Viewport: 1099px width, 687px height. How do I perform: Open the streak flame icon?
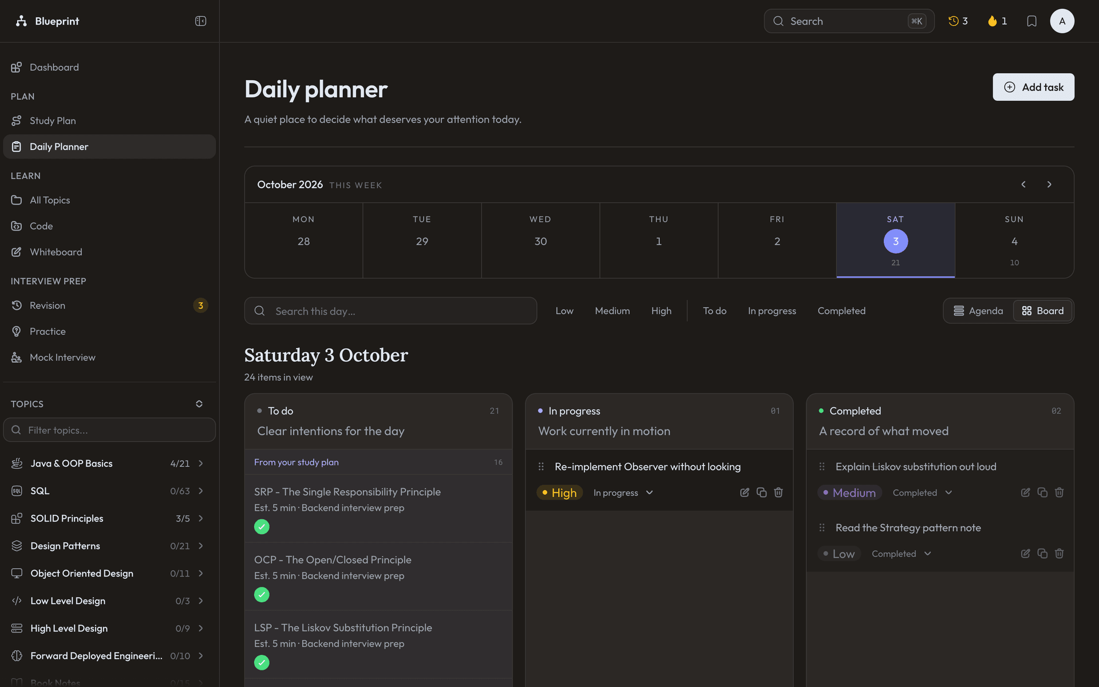point(997,21)
